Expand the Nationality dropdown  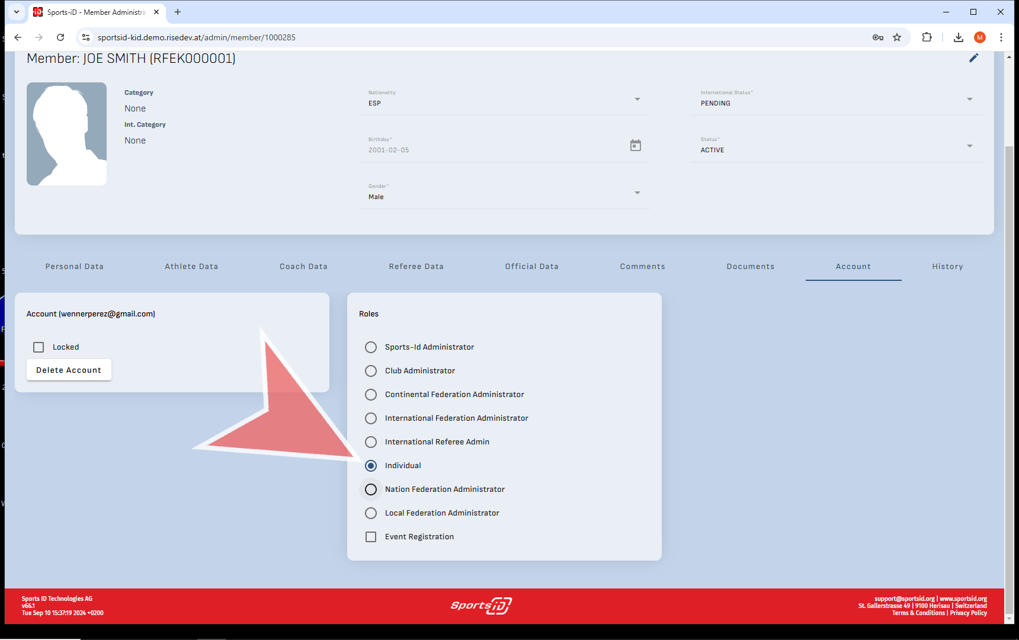[x=637, y=99]
